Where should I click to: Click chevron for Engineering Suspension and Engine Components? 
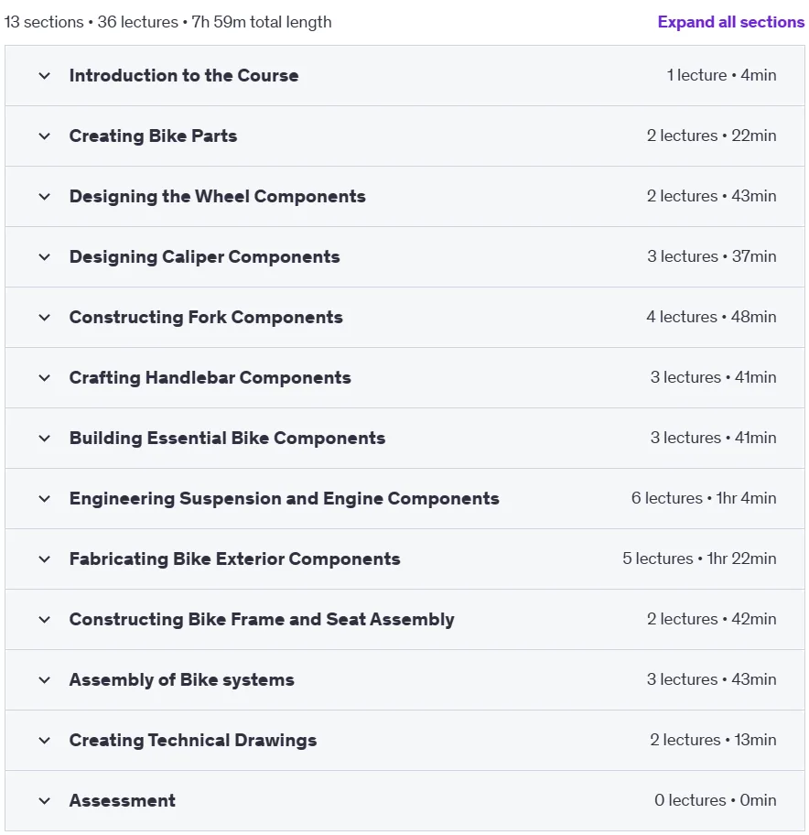click(x=45, y=499)
